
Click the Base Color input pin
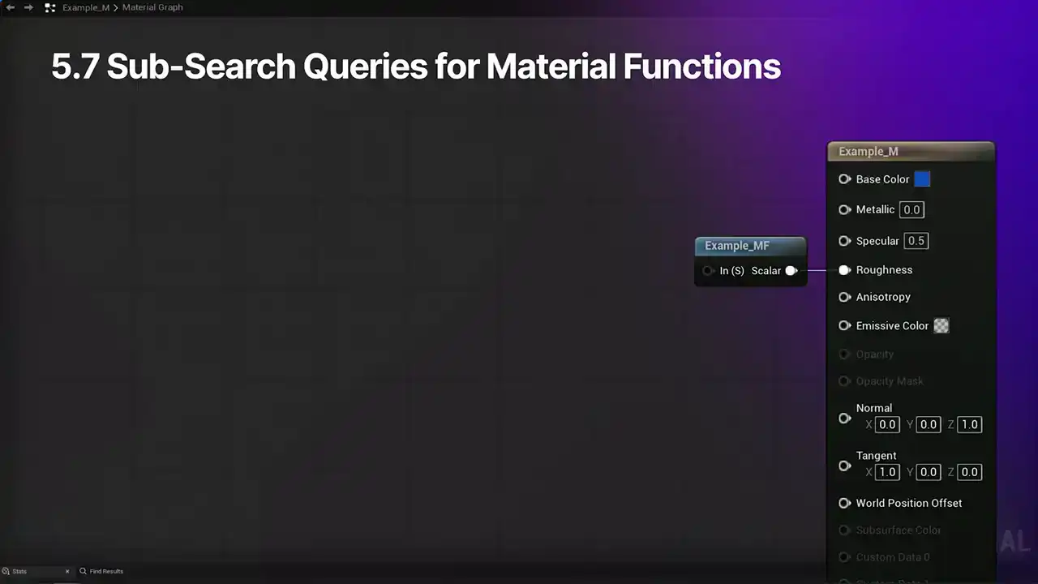tap(844, 179)
